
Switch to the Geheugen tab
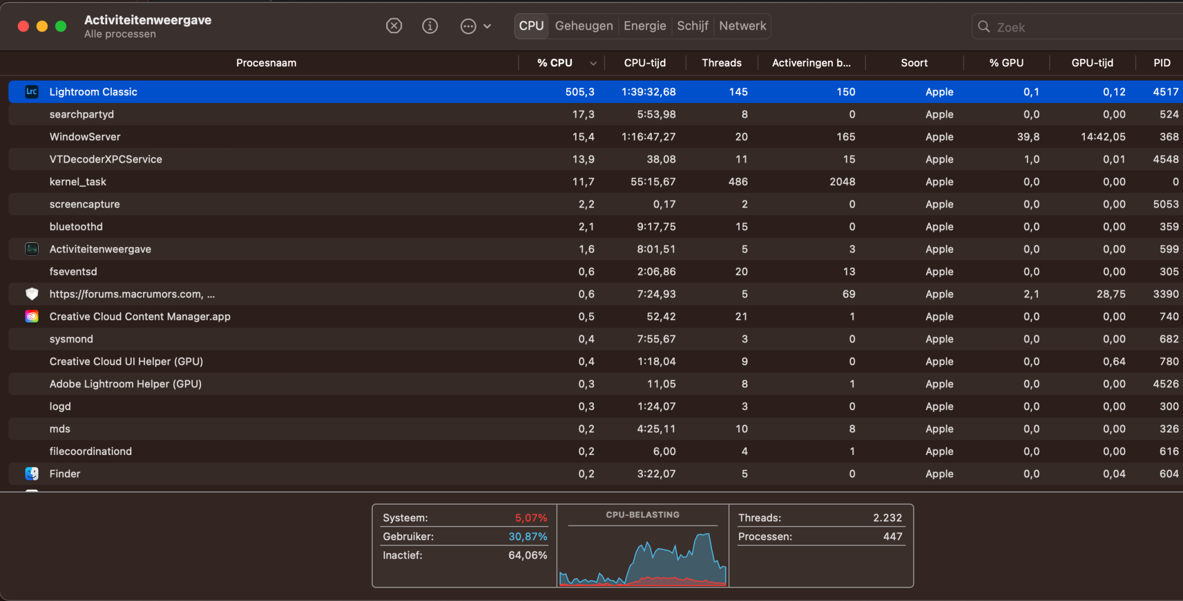584,26
